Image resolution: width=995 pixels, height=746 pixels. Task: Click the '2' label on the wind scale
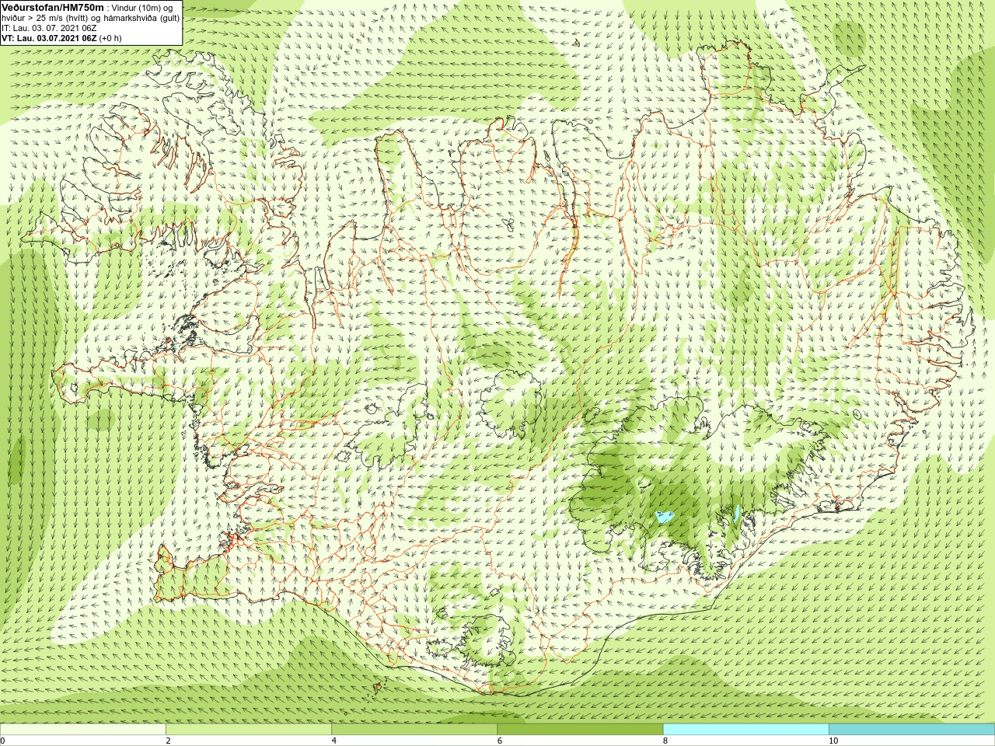click(168, 741)
